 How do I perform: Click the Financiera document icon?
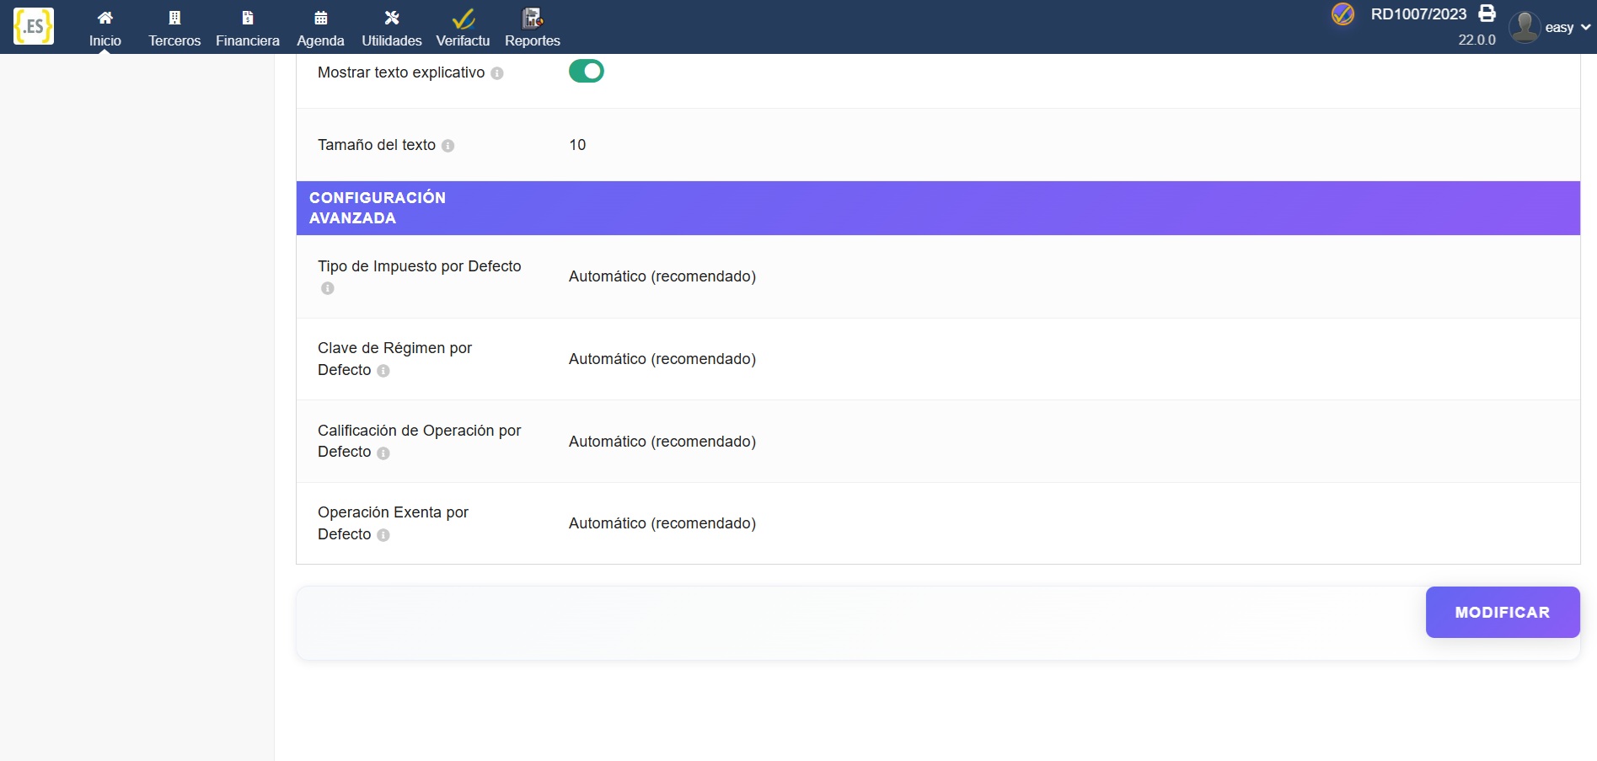[x=247, y=18]
